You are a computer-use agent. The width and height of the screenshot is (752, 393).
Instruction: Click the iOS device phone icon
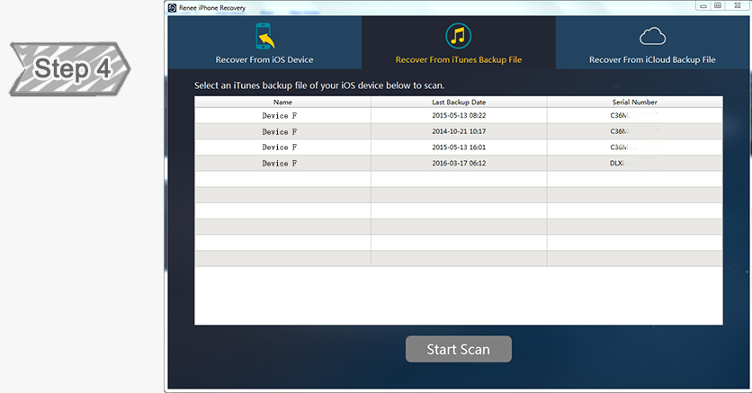(x=264, y=38)
